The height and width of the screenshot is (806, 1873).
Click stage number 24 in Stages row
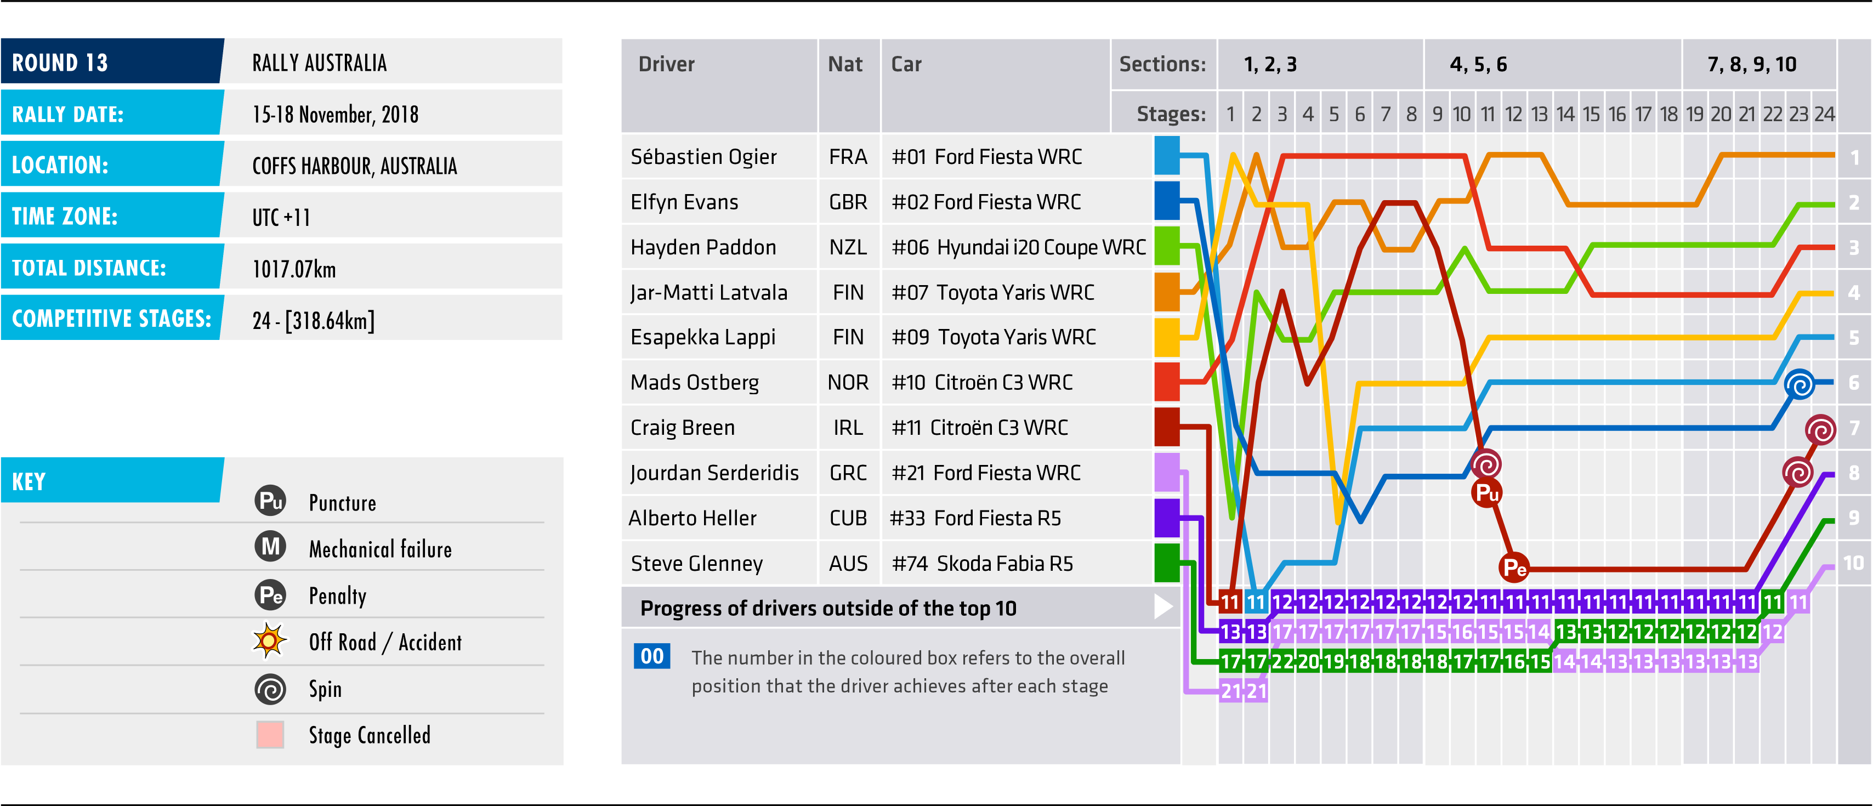coord(1824,114)
